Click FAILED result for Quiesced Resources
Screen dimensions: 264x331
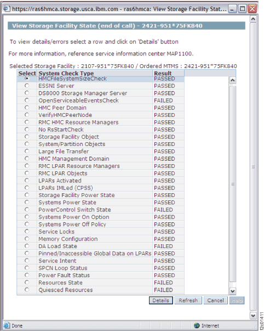(x=163, y=290)
